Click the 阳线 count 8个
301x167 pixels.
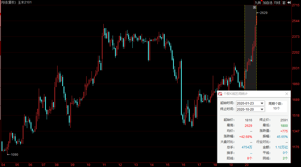pyautogui.click(x=250, y=158)
